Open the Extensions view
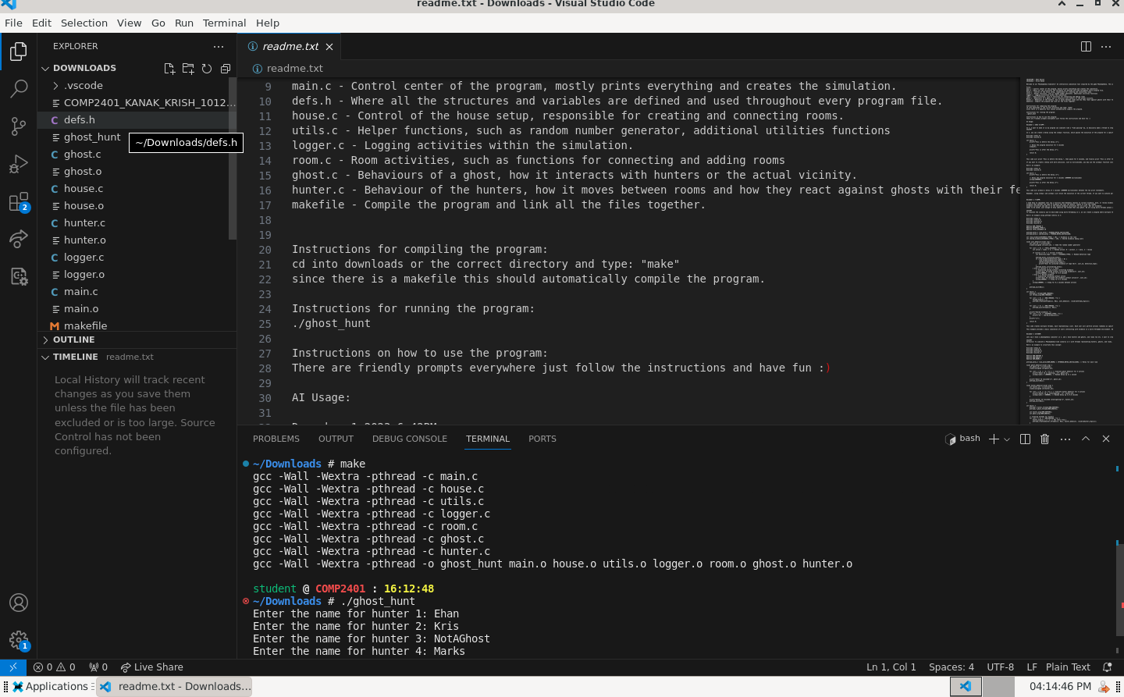 [x=19, y=201]
